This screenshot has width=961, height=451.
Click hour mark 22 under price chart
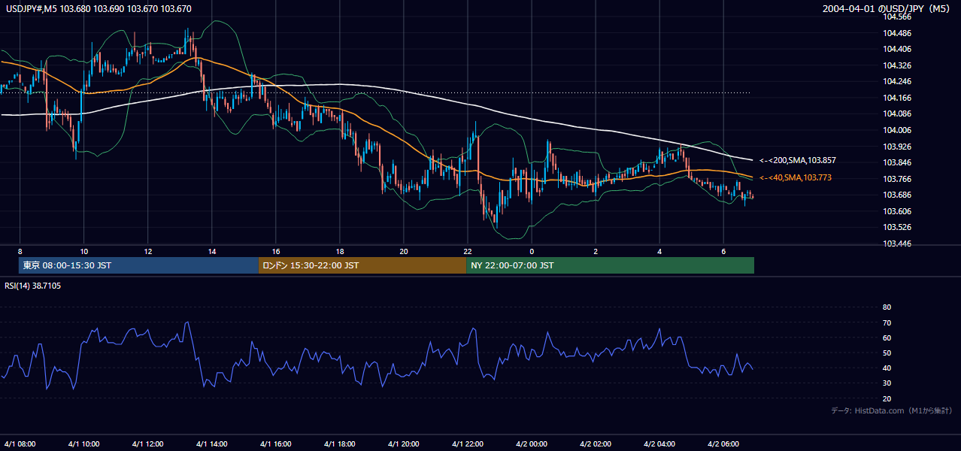click(468, 251)
